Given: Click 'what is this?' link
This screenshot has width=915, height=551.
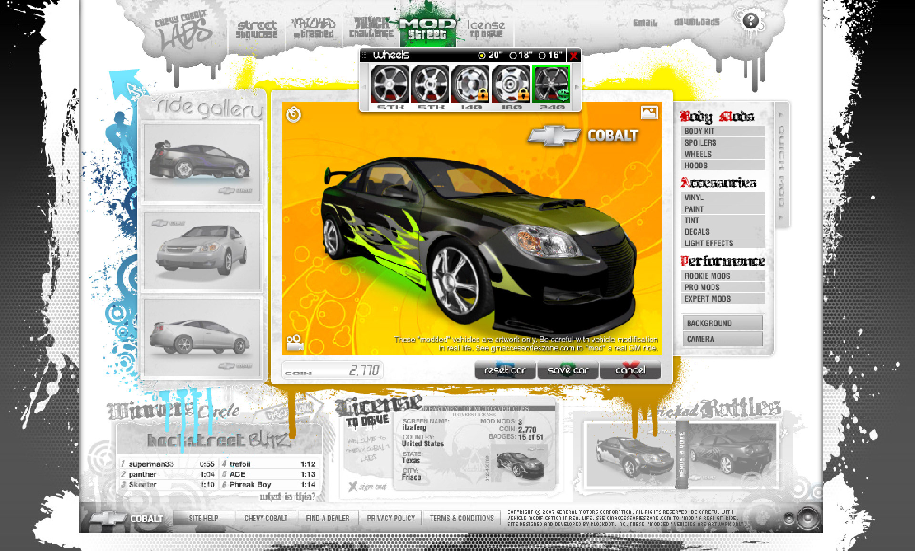Looking at the screenshot, I should pyautogui.click(x=287, y=497).
